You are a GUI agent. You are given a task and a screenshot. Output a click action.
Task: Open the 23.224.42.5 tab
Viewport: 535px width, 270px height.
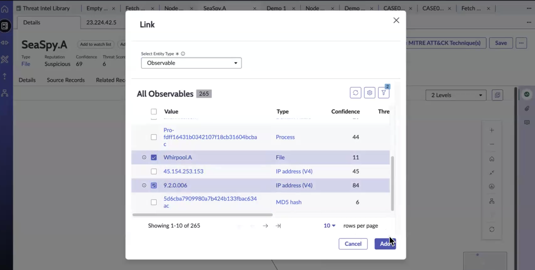click(x=101, y=22)
